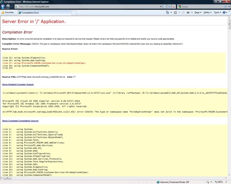Click the Forward navigation arrow button

coord(8,7)
